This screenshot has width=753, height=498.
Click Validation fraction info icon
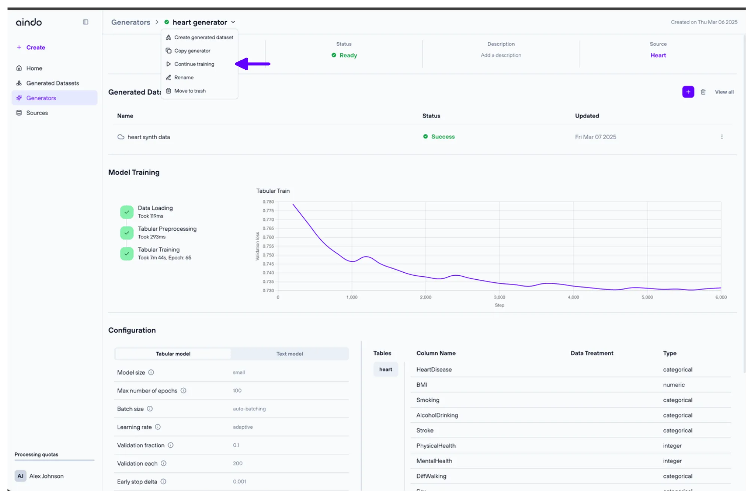(171, 445)
